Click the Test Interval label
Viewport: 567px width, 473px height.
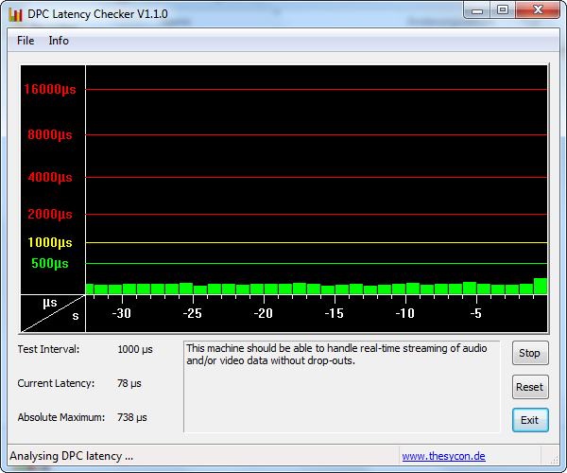click(48, 349)
